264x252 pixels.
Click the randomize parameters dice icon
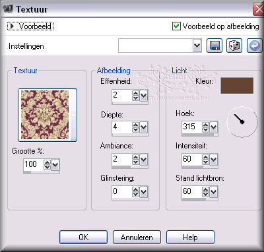pyautogui.click(x=234, y=46)
